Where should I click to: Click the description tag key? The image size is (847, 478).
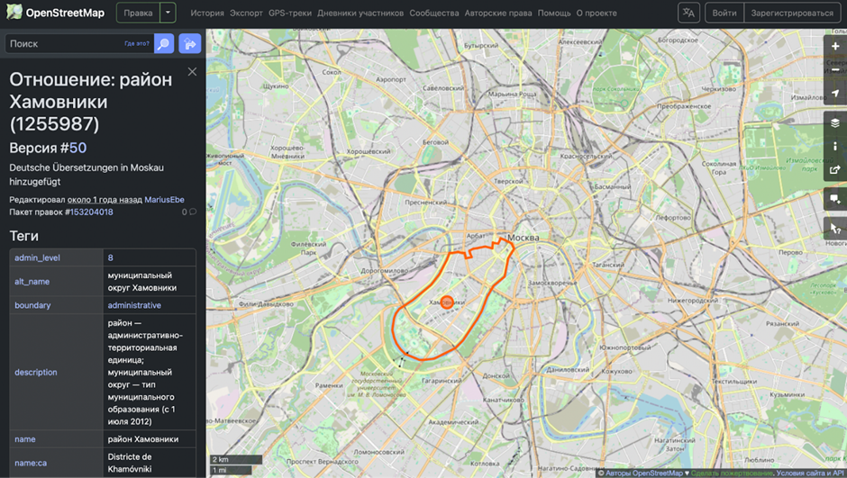pyautogui.click(x=36, y=373)
